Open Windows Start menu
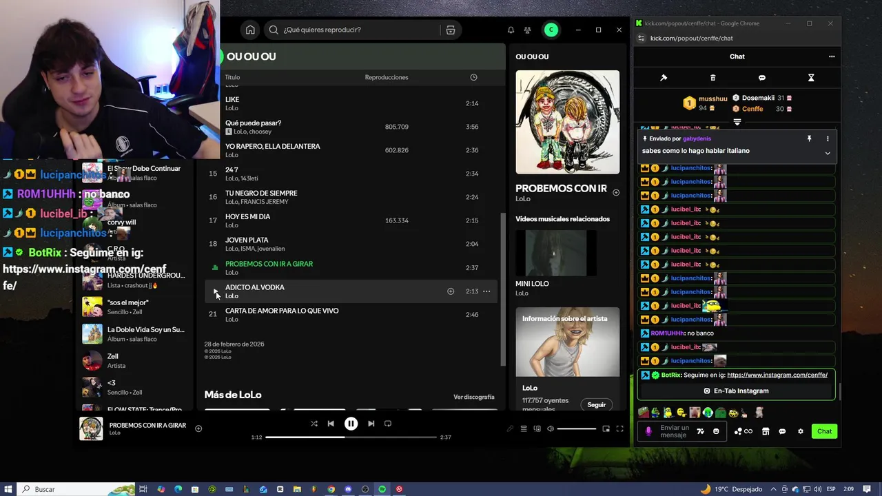 [8, 489]
